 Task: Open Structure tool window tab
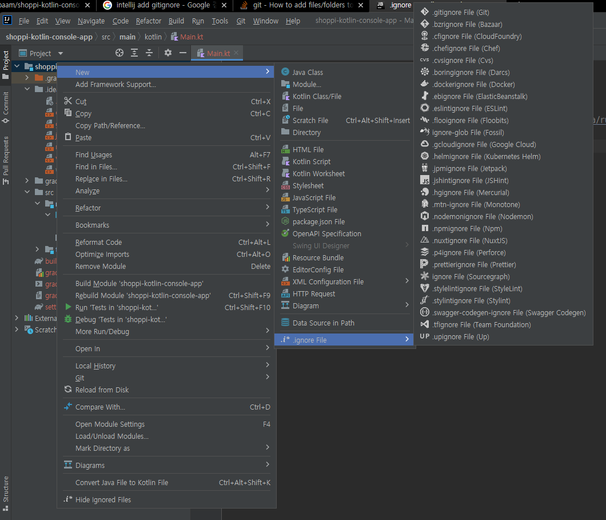coord(5,493)
